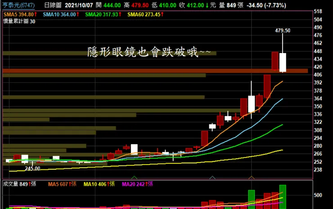Select the MA10 406 張 volume average label
This screenshot has width=333, height=209.
[99, 184]
